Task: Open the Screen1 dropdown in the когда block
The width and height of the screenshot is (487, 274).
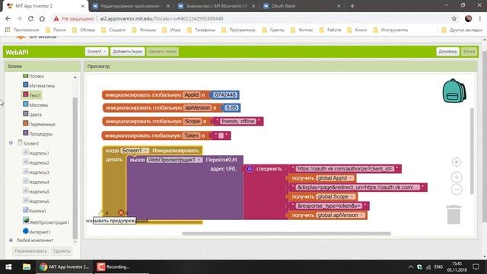Action: (135, 151)
